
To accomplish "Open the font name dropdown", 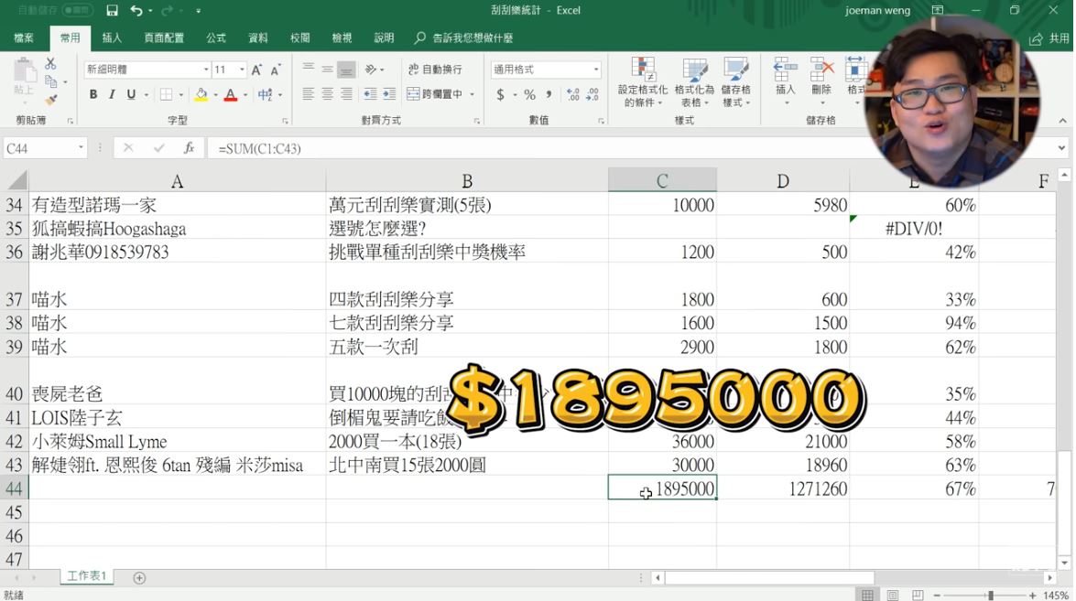I will pos(206,70).
